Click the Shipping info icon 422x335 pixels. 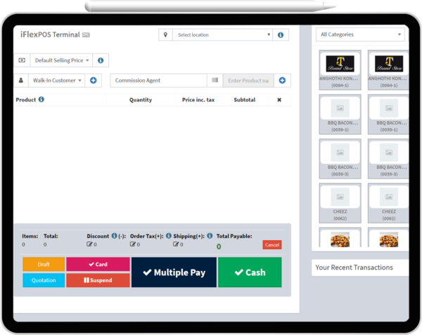click(210, 236)
